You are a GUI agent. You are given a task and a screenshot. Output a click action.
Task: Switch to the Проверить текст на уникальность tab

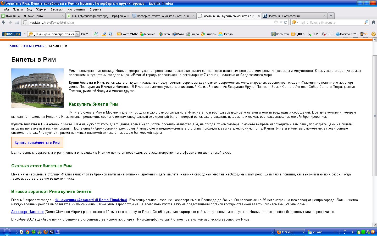pyautogui.click(x=163, y=16)
